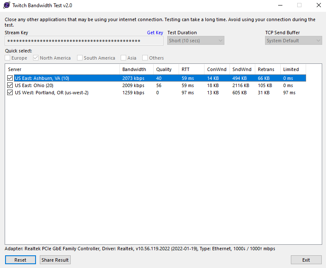This screenshot has width=326, height=268.
Task: Click the Twitch Bandwidth Test app icon
Action: click(x=7, y=5)
